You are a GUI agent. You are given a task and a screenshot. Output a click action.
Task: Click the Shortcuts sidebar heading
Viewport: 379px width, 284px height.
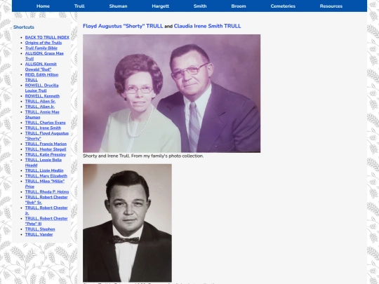[24, 27]
